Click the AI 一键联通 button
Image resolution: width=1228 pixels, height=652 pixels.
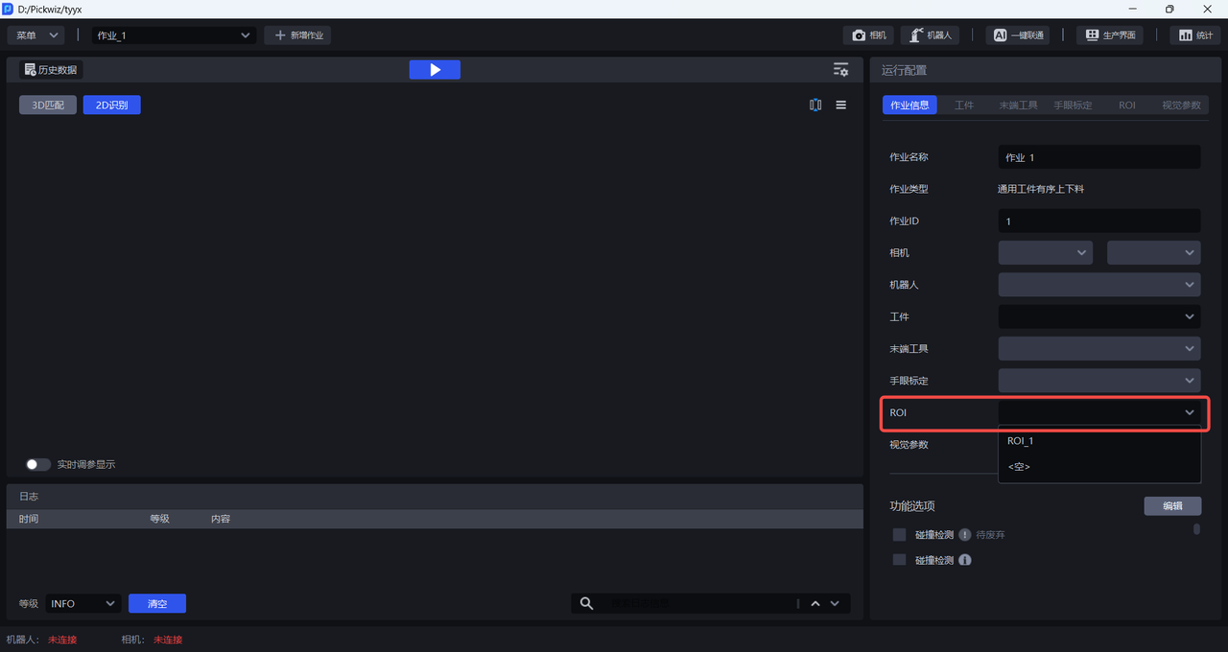point(1021,35)
